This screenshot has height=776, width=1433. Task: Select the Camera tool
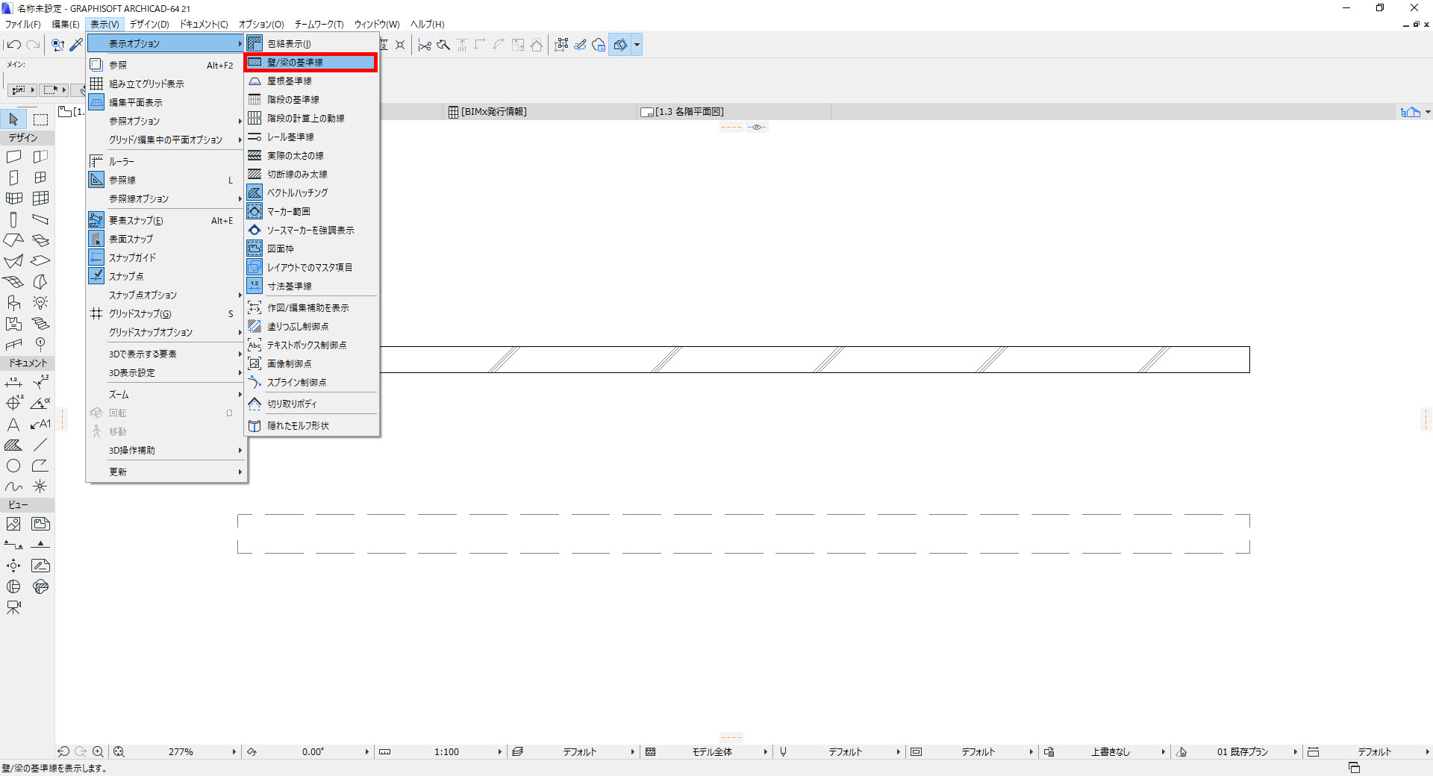(x=13, y=607)
